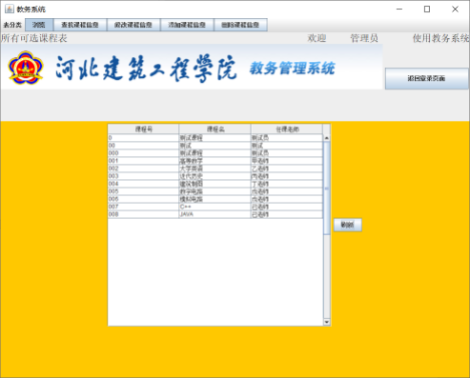Viewport: 470px width, 378px height.
Task: Click the 课程名 column header
Action: (215, 129)
